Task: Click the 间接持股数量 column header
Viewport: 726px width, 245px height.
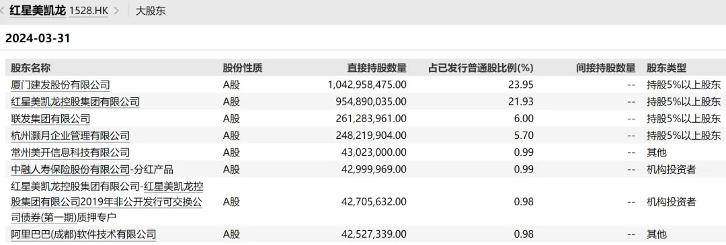Action: point(606,68)
